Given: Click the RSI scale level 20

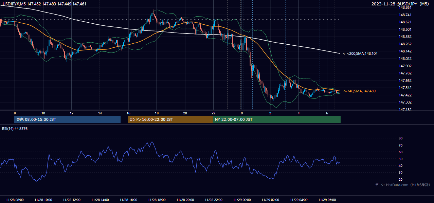Looking at the screenshot, I should [x=400, y=179].
